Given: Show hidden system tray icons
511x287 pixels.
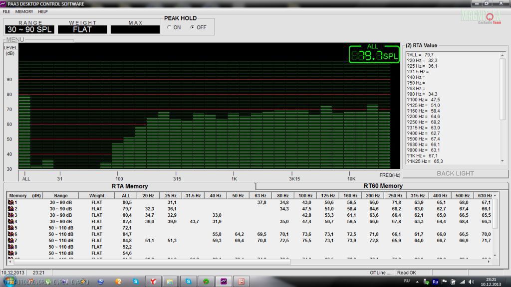Looking at the screenshot, I should click(x=417, y=282).
